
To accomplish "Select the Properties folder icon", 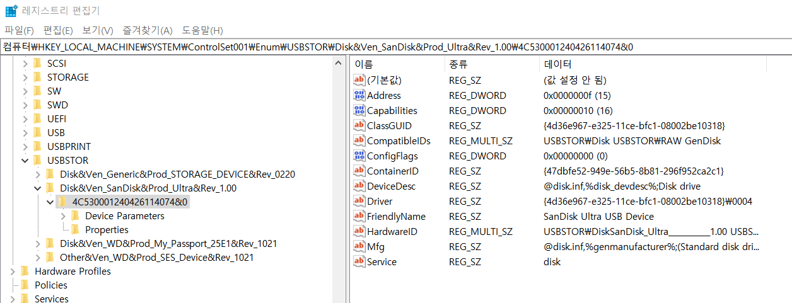I will point(74,230).
